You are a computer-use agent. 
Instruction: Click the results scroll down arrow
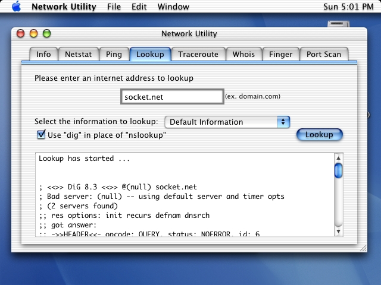338,232
